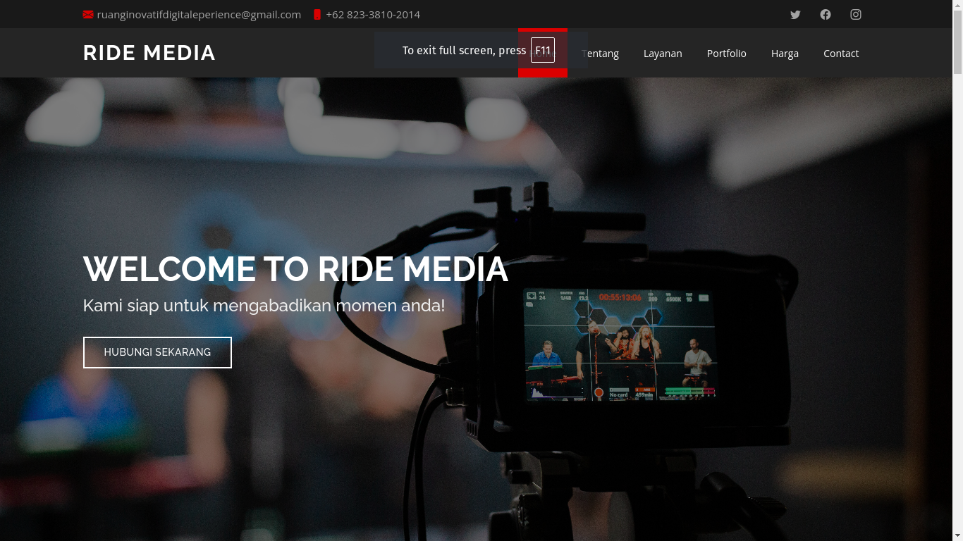963x541 pixels.
Task: Open the Instagram social icon
Action: tap(856, 15)
